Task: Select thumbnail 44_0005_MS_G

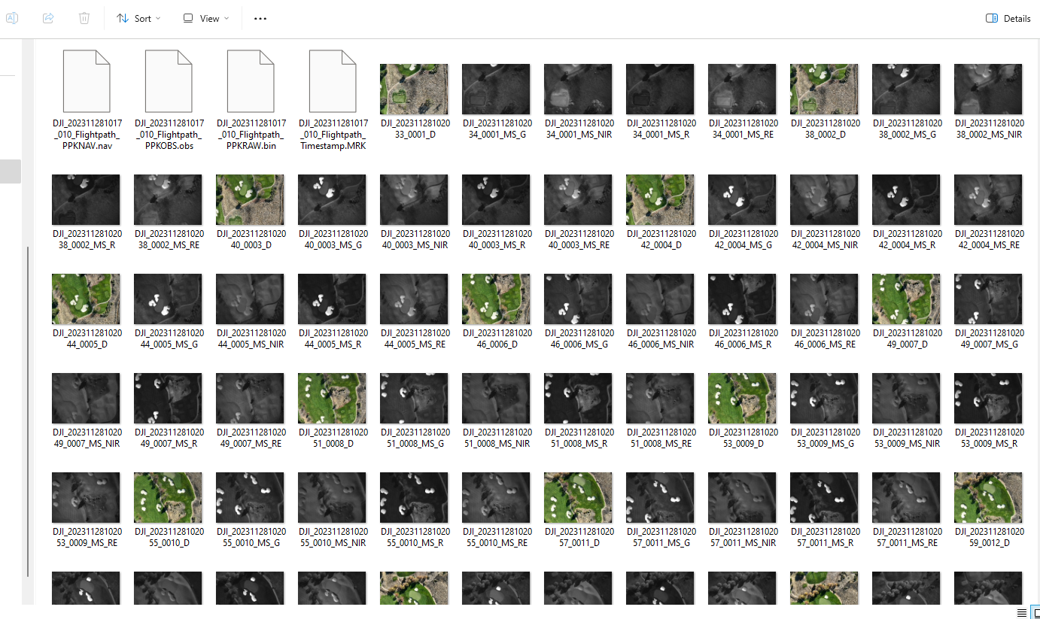Action: pyautogui.click(x=168, y=299)
